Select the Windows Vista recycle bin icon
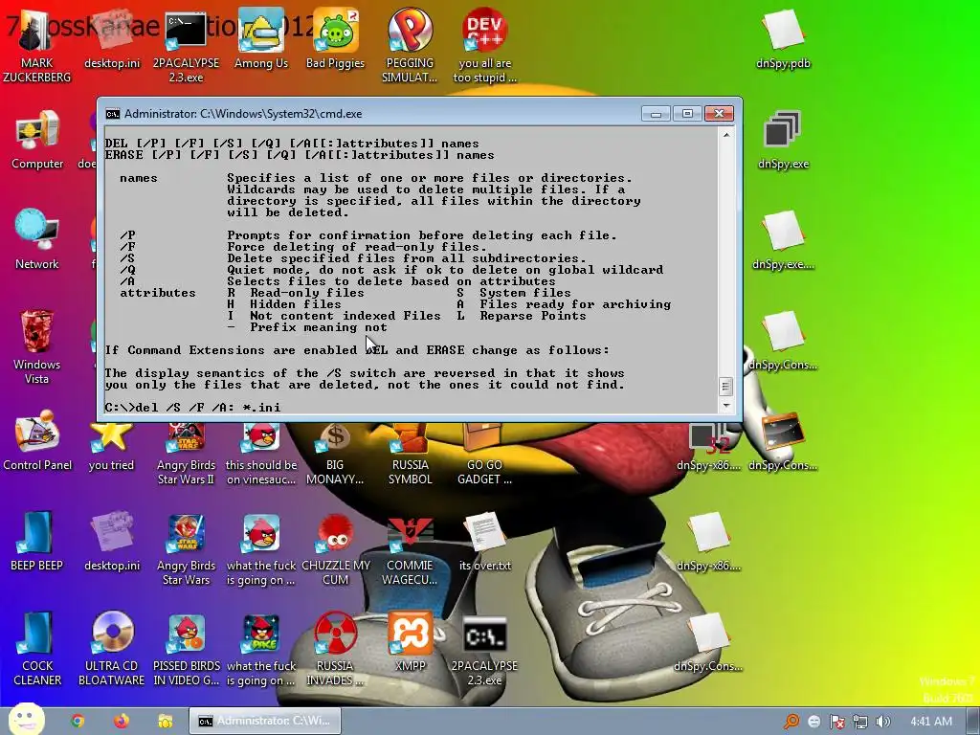980x735 pixels. pyautogui.click(x=37, y=347)
